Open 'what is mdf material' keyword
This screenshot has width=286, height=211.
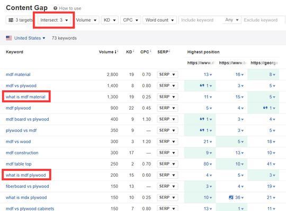[x=25, y=97]
